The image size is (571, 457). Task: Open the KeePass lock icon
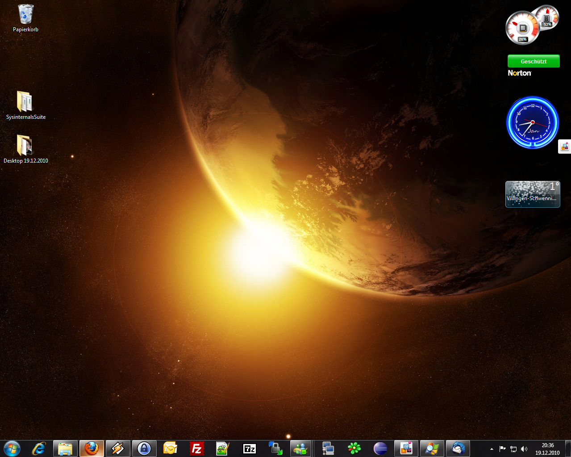(144, 448)
